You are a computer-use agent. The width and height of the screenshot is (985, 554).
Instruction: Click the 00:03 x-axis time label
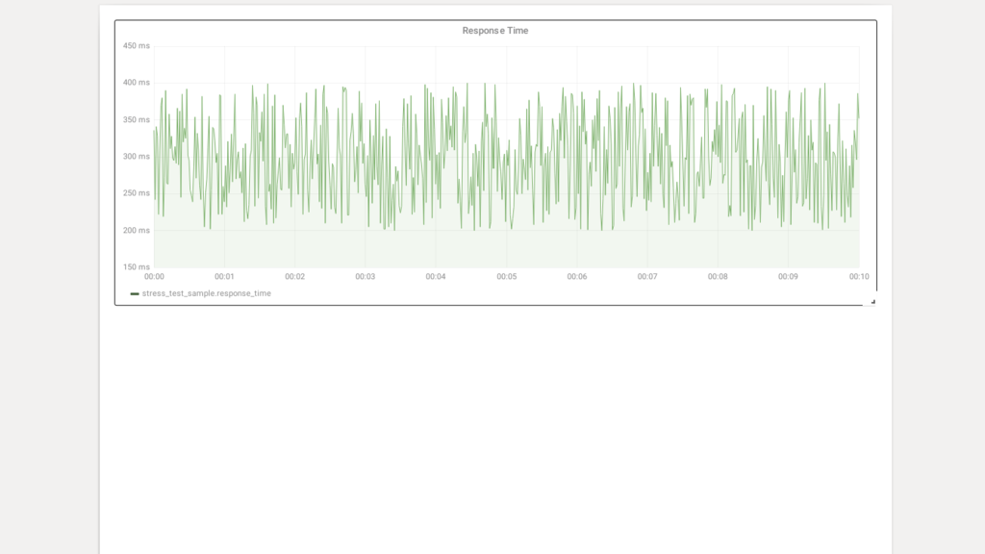(x=365, y=276)
